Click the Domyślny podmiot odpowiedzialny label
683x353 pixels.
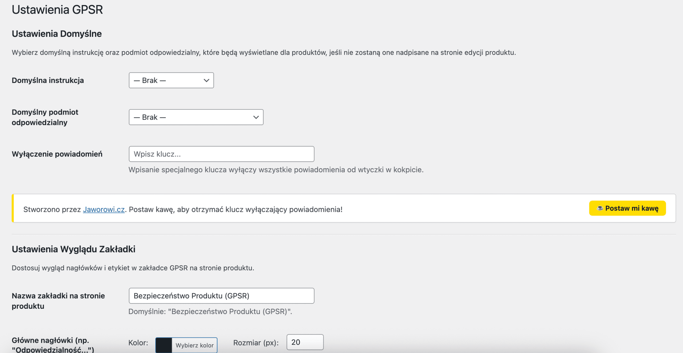coord(45,117)
